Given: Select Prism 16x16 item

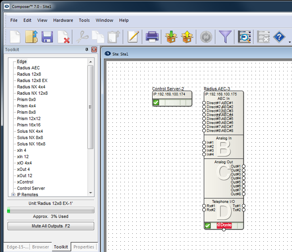Looking at the screenshot, I should pyautogui.click(x=29, y=125).
